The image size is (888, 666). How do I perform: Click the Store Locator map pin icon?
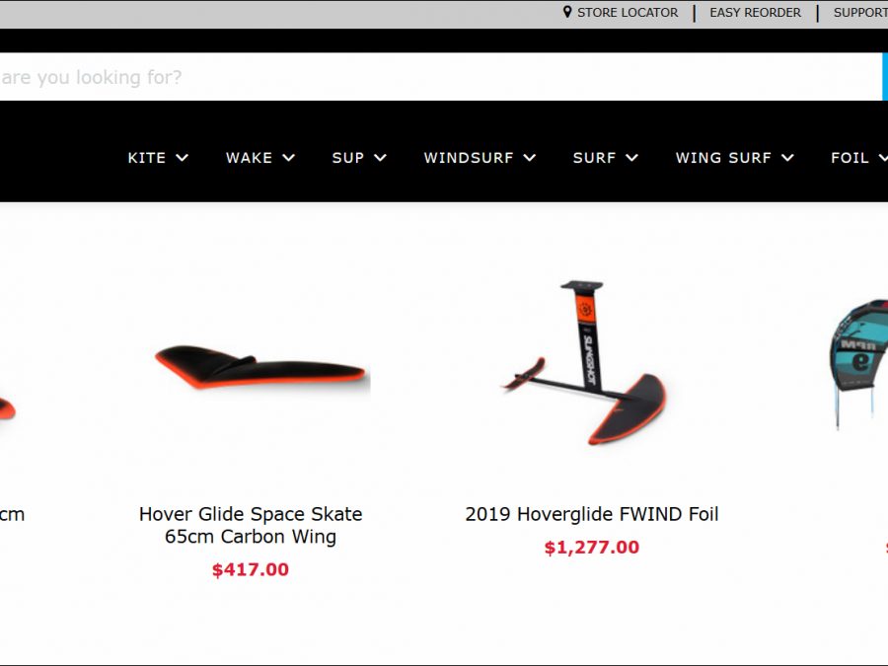(567, 12)
